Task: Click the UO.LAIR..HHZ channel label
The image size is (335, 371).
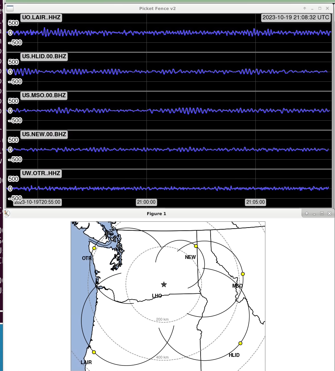Action: click(x=41, y=18)
